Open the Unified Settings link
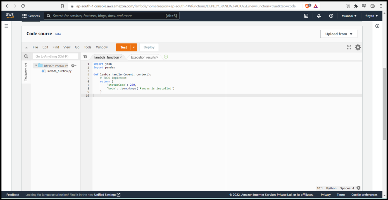The height and width of the screenshot is (200, 388). (107, 195)
